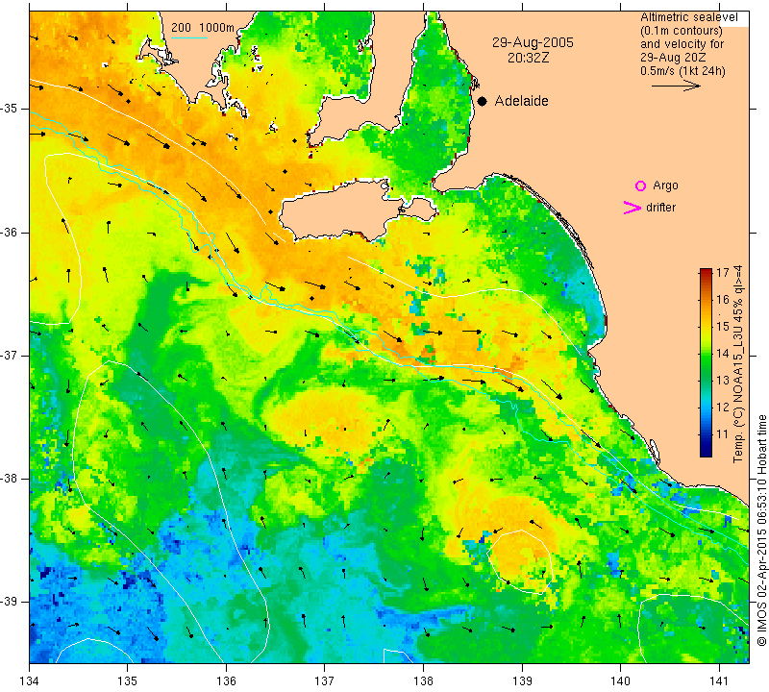769x692 pixels.
Task: Click the temperature color scale bar
Action: click(706, 362)
